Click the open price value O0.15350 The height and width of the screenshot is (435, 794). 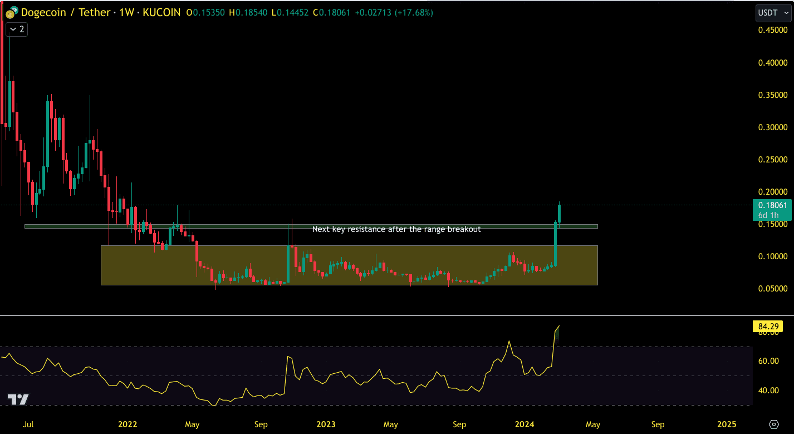pos(206,12)
